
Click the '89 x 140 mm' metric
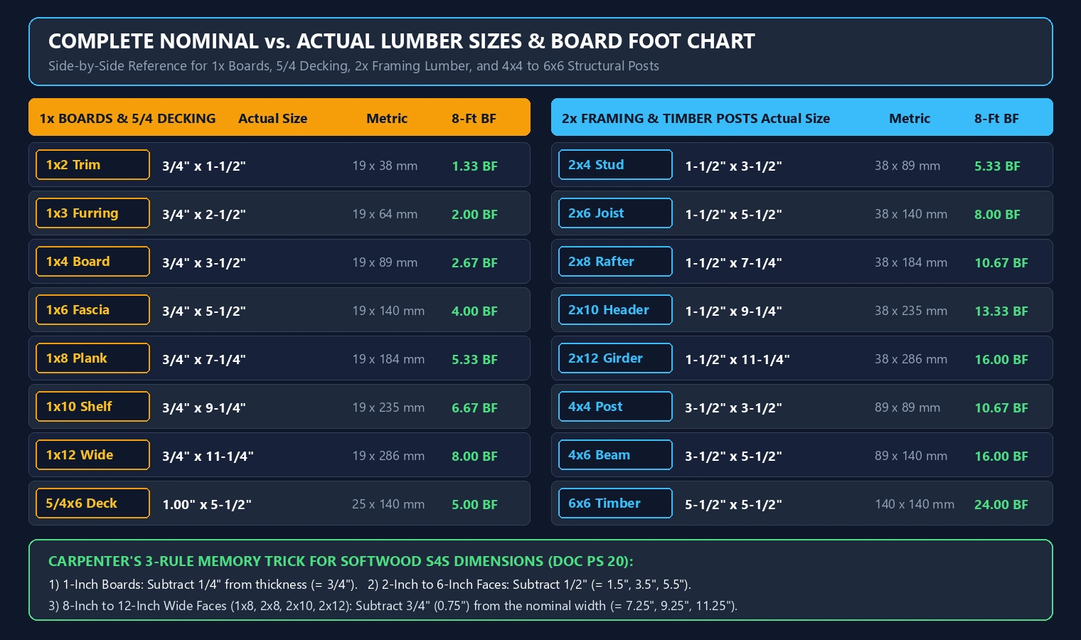(x=911, y=456)
